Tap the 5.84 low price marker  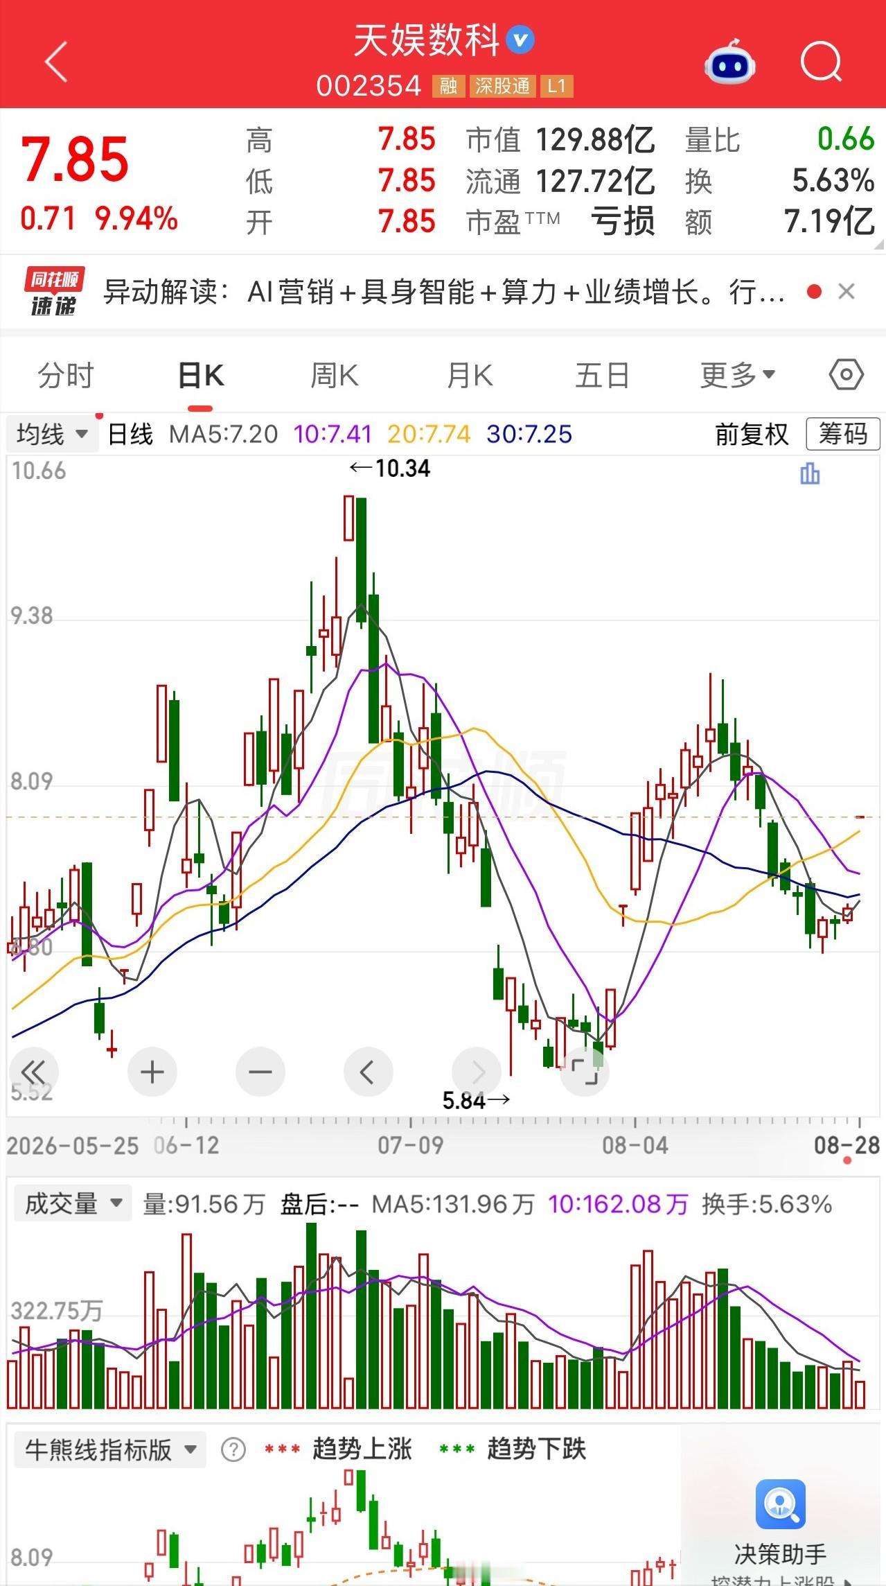point(477,1100)
